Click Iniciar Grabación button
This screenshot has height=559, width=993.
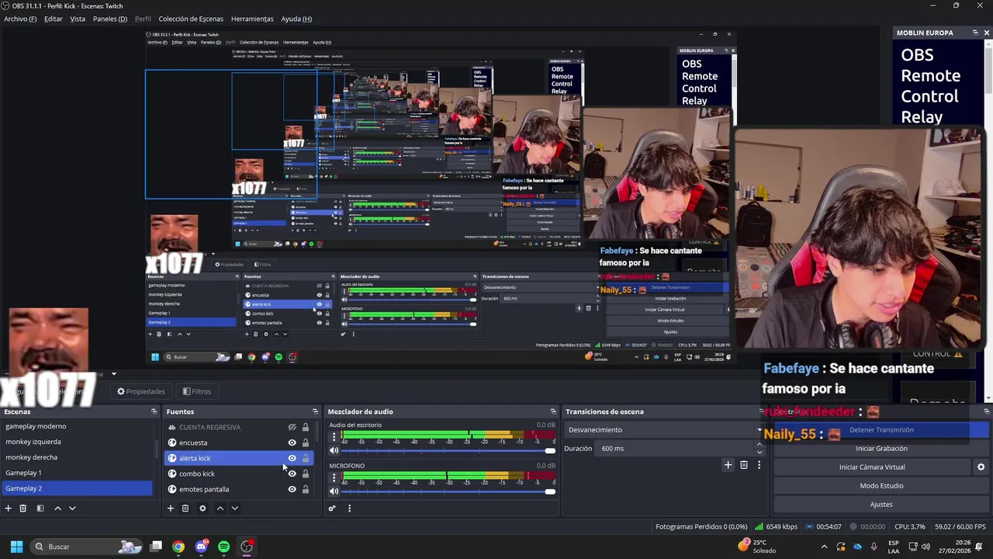(881, 449)
